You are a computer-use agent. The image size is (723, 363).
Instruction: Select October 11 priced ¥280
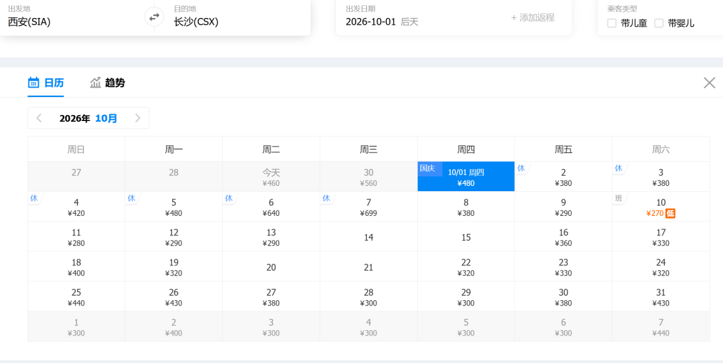coord(76,237)
